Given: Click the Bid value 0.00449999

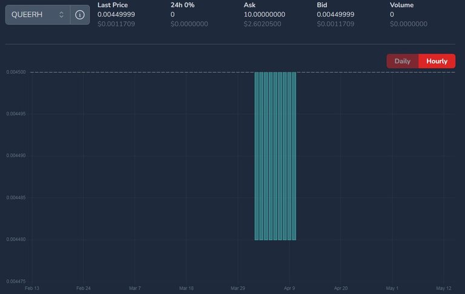Looking at the screenshot, I should point(335,14).
